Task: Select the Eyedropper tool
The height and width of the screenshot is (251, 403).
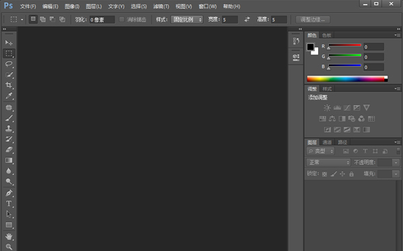Action: (x=9, y=96)
